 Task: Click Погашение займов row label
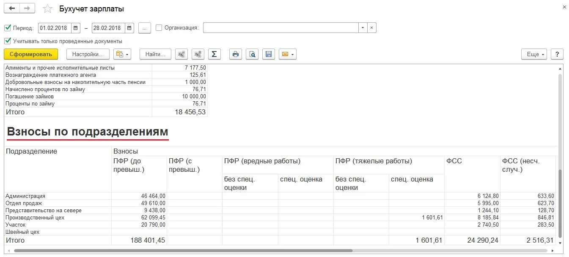coord(30,96)
